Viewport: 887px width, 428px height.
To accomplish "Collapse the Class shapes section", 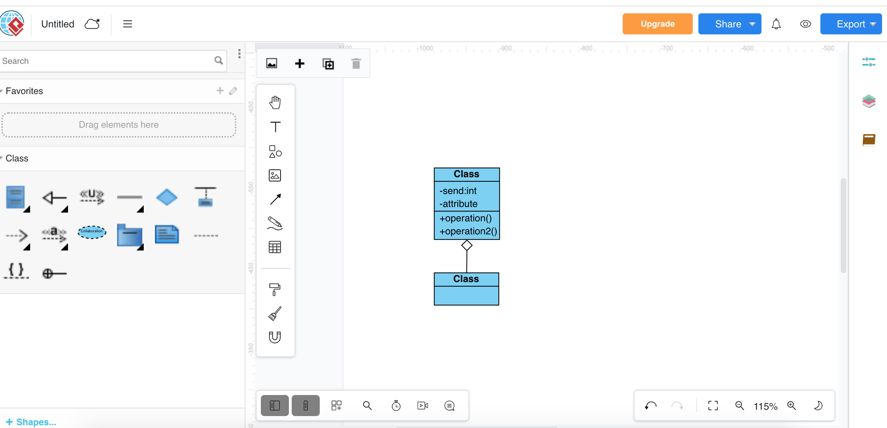I will tap(16, 158).
